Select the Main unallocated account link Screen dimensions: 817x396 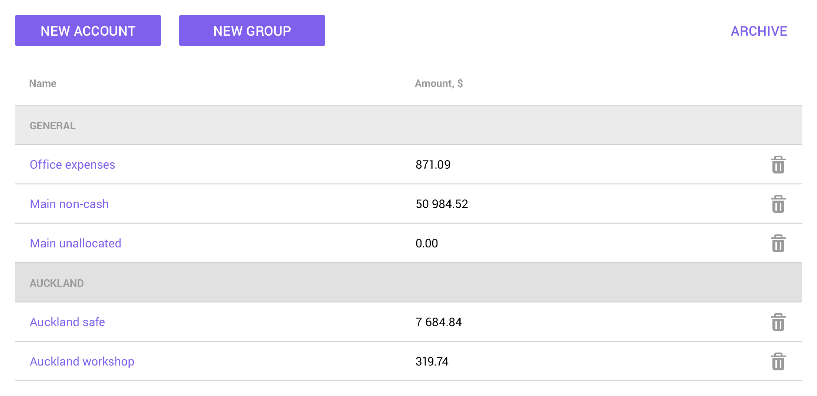(75, 243)
